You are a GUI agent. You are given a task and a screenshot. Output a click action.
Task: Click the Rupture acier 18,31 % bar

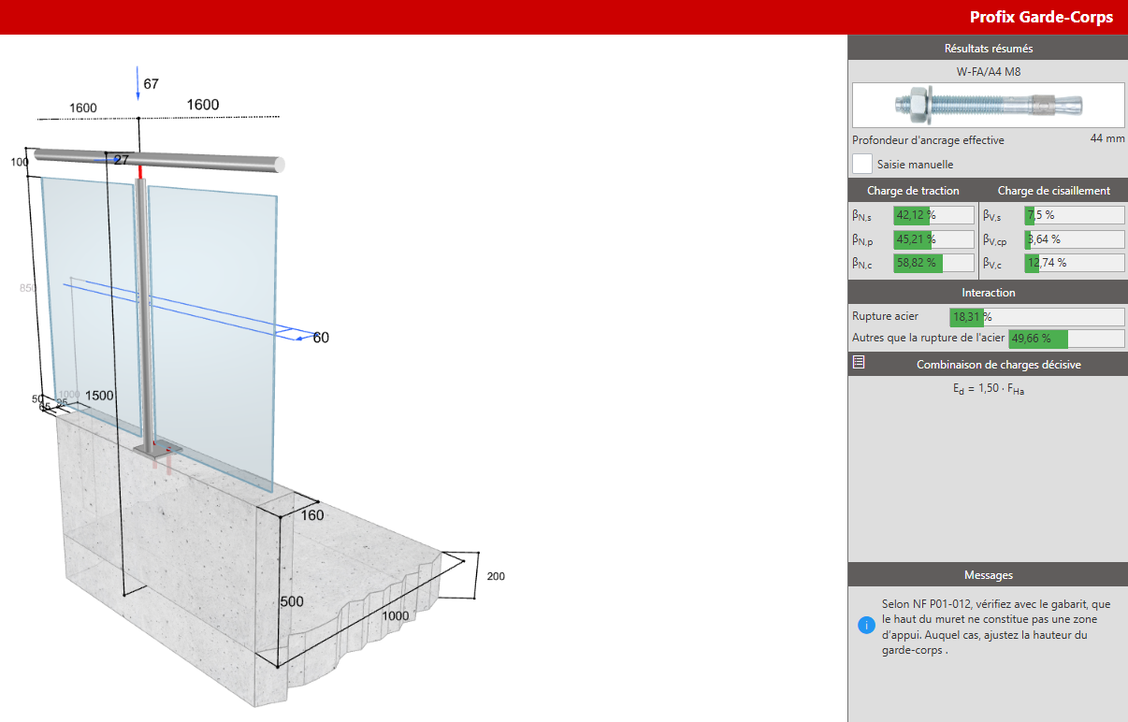coord(1036,317)
